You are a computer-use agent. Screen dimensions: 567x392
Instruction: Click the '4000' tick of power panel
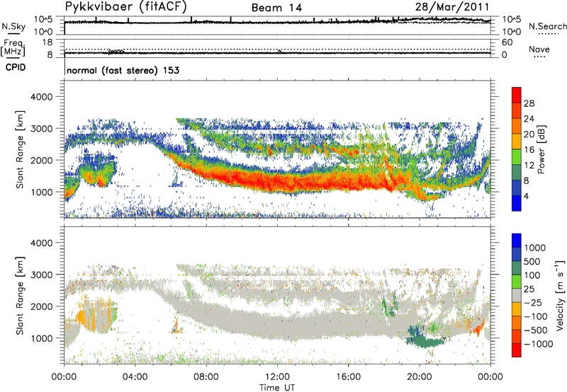(x=42, y=97)
